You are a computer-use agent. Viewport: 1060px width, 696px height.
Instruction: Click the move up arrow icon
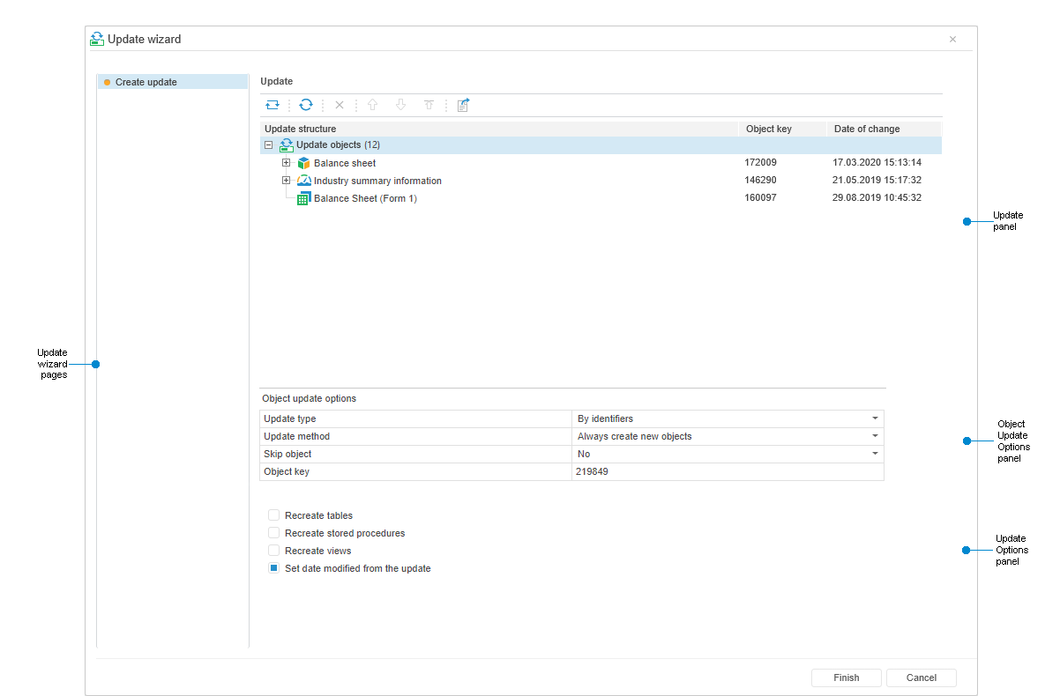tap(372, 105)
